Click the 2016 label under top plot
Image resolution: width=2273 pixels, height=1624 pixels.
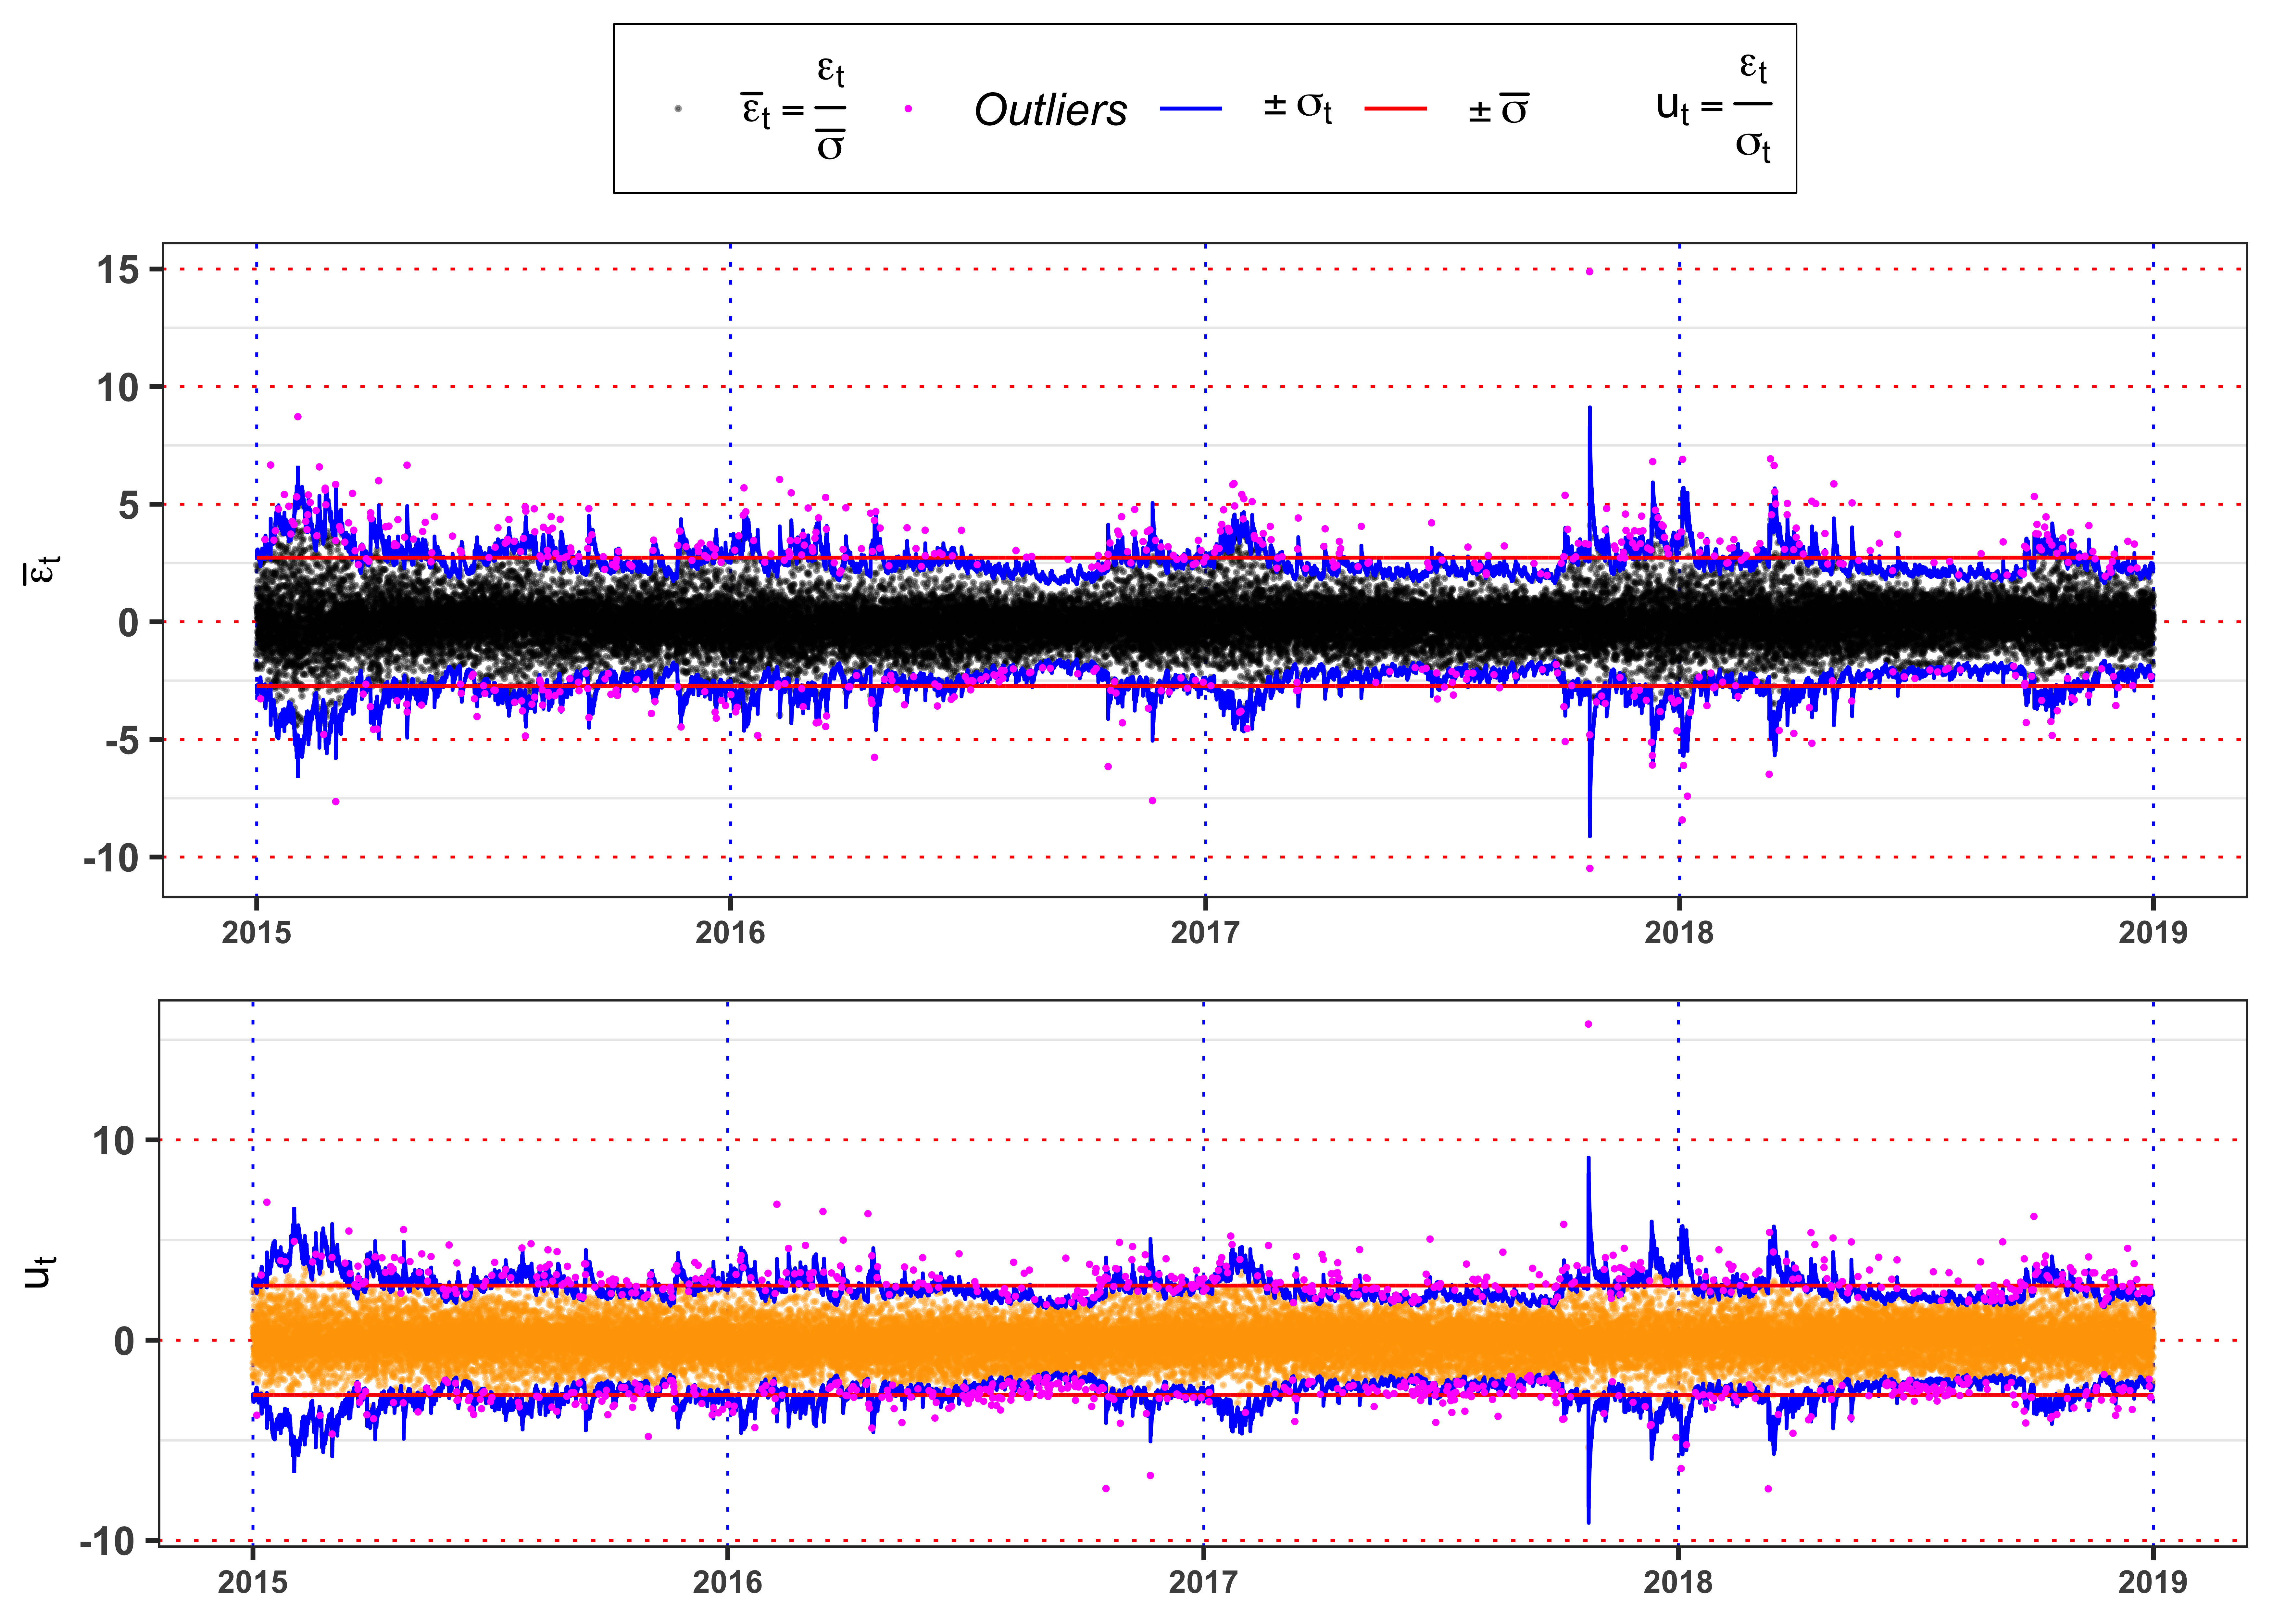tap(731, 933)
